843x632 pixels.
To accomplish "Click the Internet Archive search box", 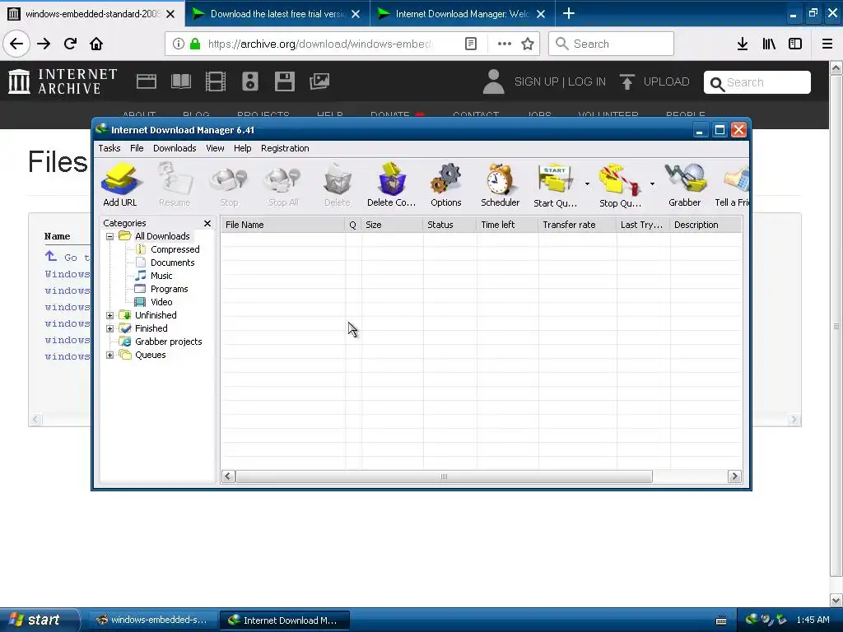I will click(x=757, y=82).
